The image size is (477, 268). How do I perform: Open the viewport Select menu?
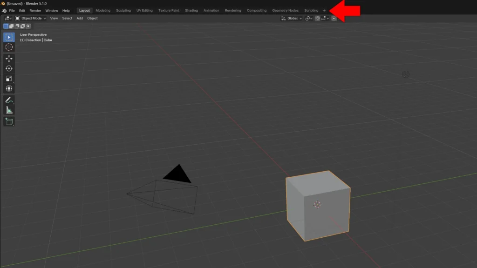(67, 18)
